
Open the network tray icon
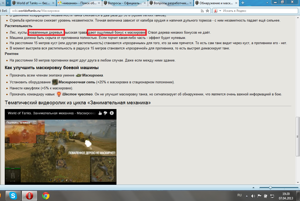click(x=272, y=196)
